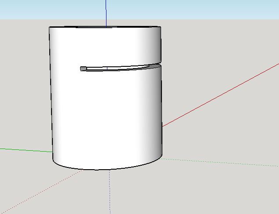This screenshot has height=214, width=279.
Task: Select the lower cylinder body below the slot
Action: 107,119
